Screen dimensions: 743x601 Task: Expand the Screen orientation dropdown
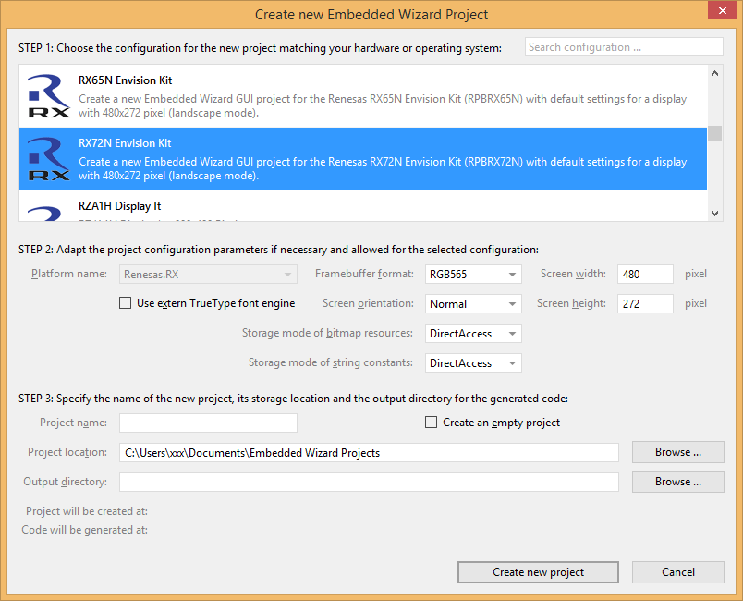(x=473, y=304)
